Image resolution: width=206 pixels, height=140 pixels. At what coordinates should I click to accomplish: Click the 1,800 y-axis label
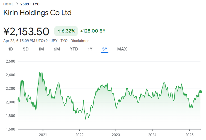coord(11,116)
